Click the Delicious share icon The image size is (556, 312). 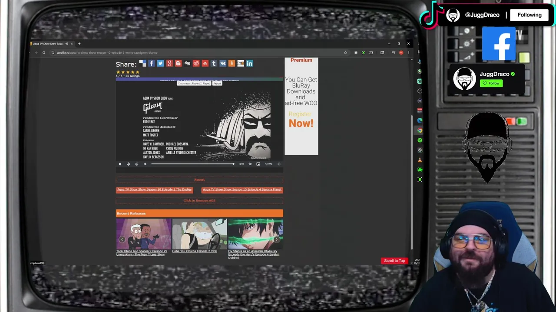[142, 63]
